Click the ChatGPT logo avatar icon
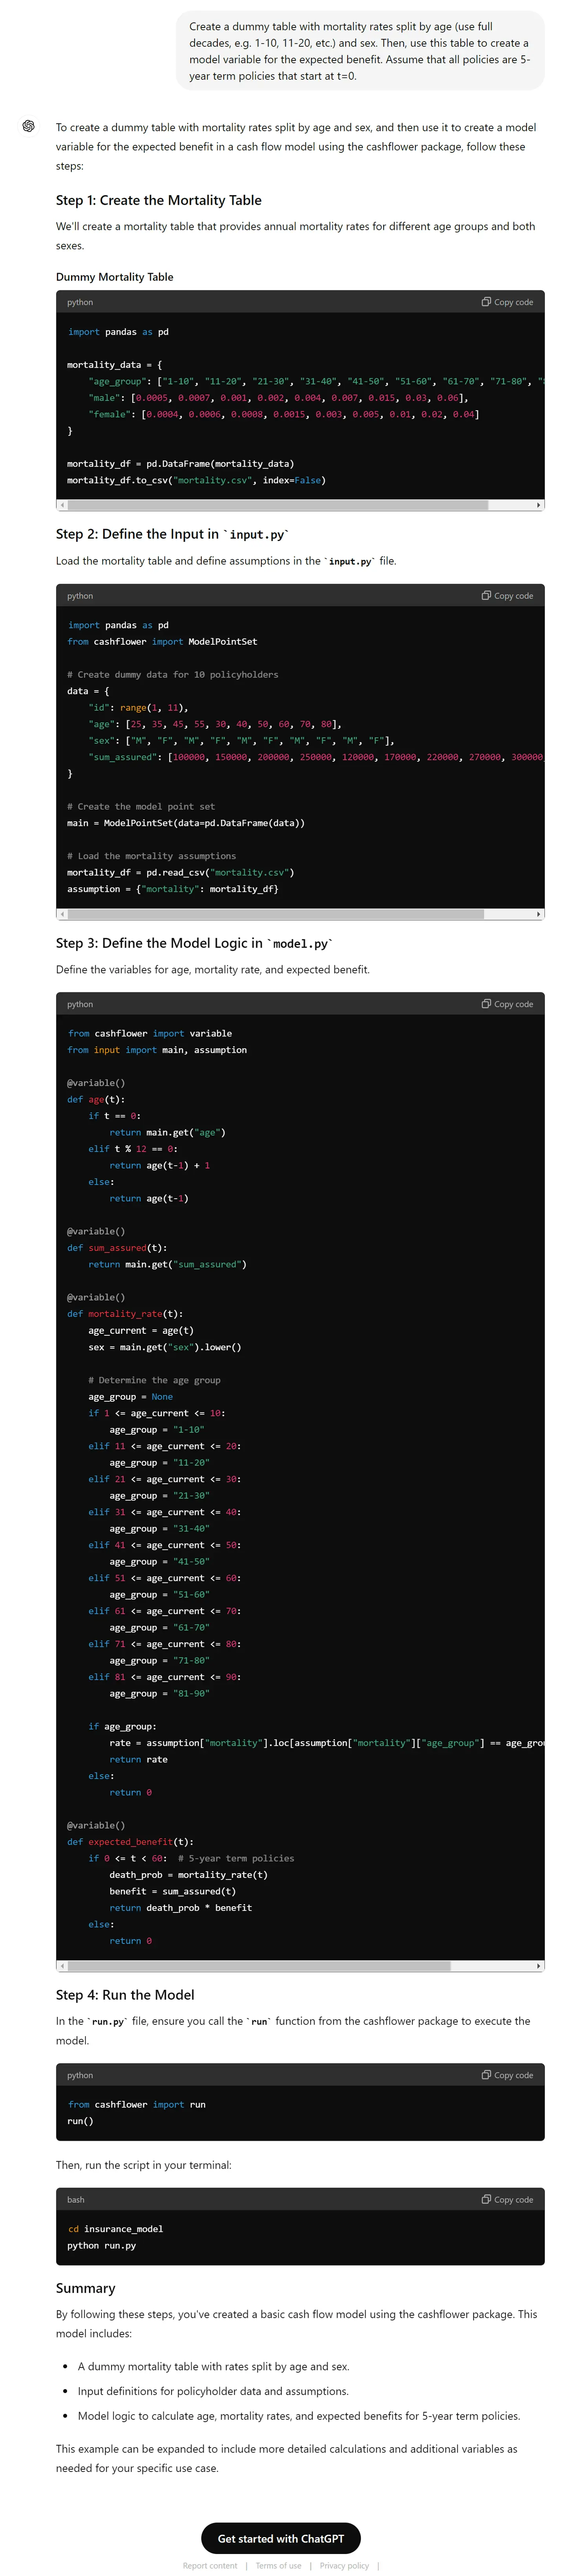Viewport: 581px width, 2576px height. 28,126
